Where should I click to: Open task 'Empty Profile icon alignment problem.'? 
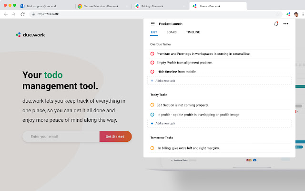pos(184,63)
